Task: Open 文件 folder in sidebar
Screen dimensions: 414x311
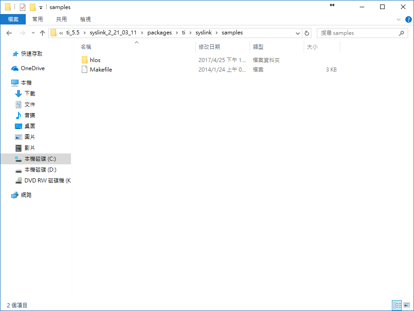Action: click(30, 105)
